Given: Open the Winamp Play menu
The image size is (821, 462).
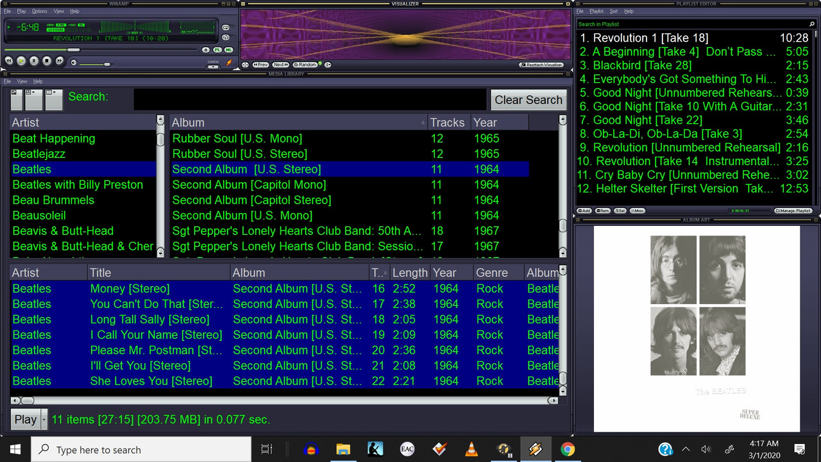Looking at the screenshot, I should (21, 11).
